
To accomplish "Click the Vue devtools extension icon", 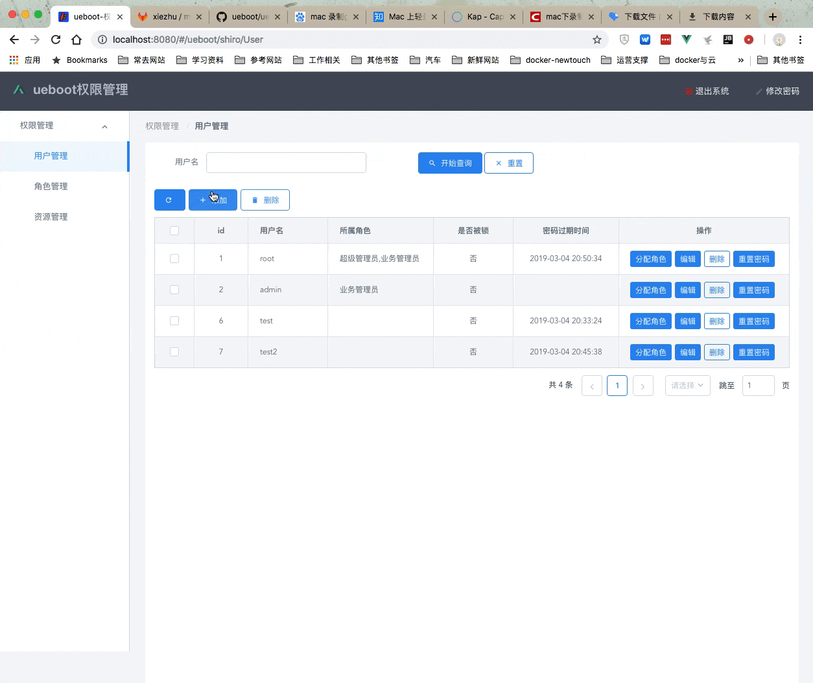I will [x=687, y=40].
